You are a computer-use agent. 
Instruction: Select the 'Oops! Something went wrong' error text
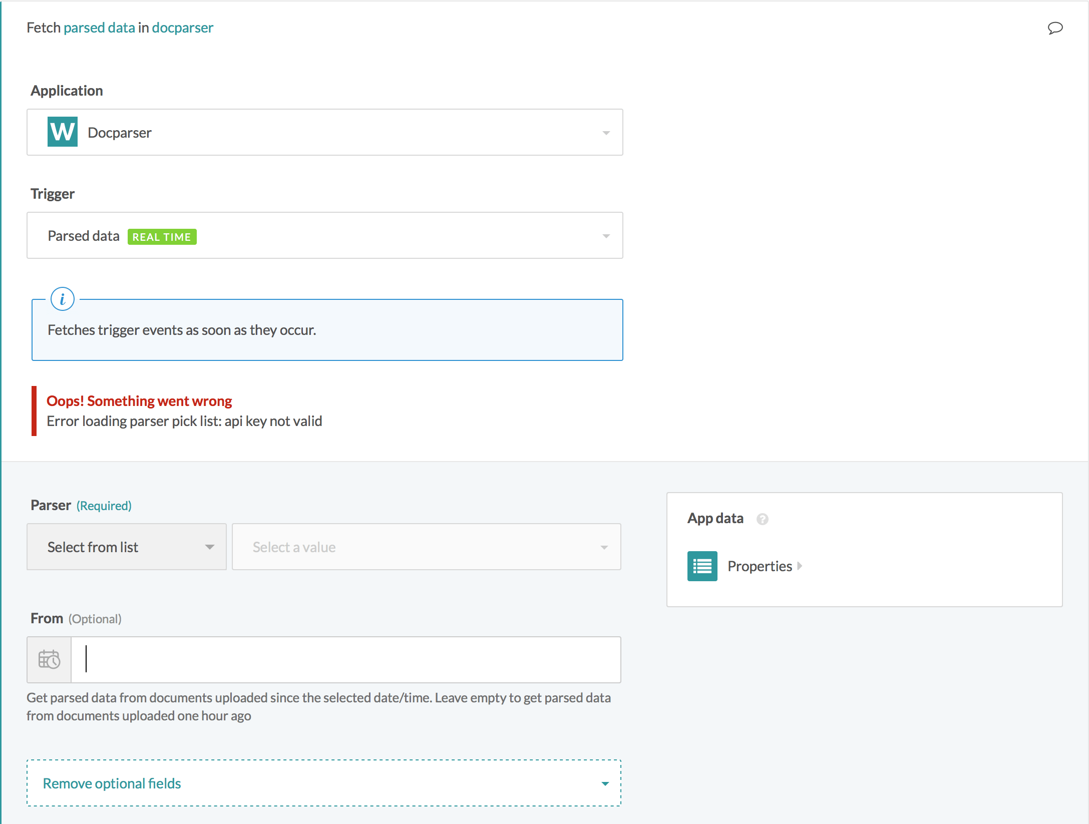click(x=139, y=400)
